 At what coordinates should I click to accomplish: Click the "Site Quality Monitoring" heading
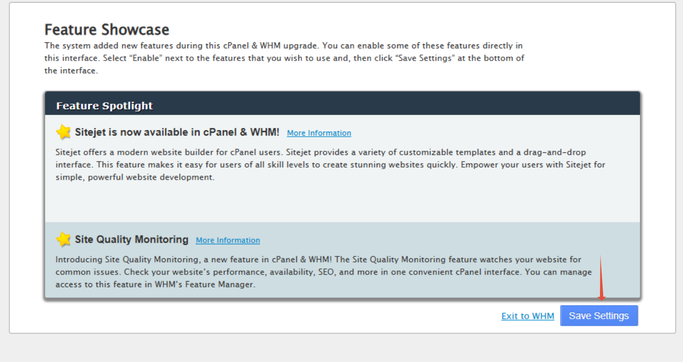[131, 239]
